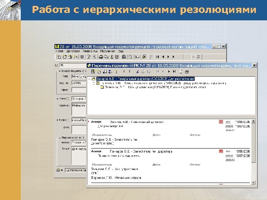Open the Реквизиты menu
Viewport: 267px width, 200px height.
click(90, 51)
